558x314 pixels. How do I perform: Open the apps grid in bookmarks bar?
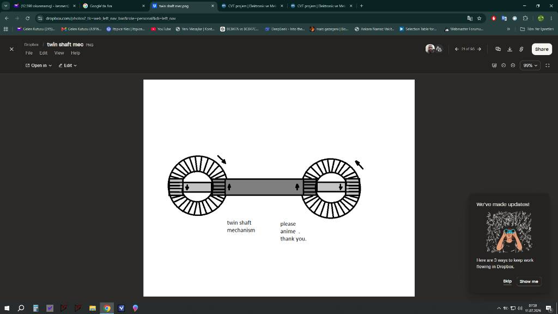[5, 29]
